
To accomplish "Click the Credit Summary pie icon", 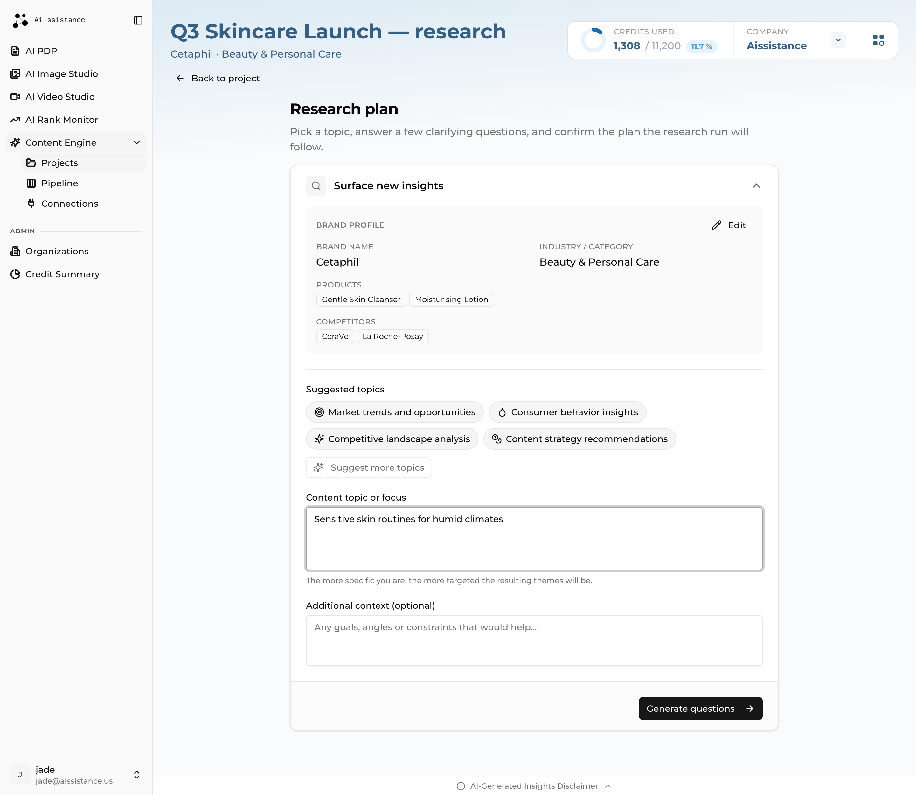I will point(15,274).
